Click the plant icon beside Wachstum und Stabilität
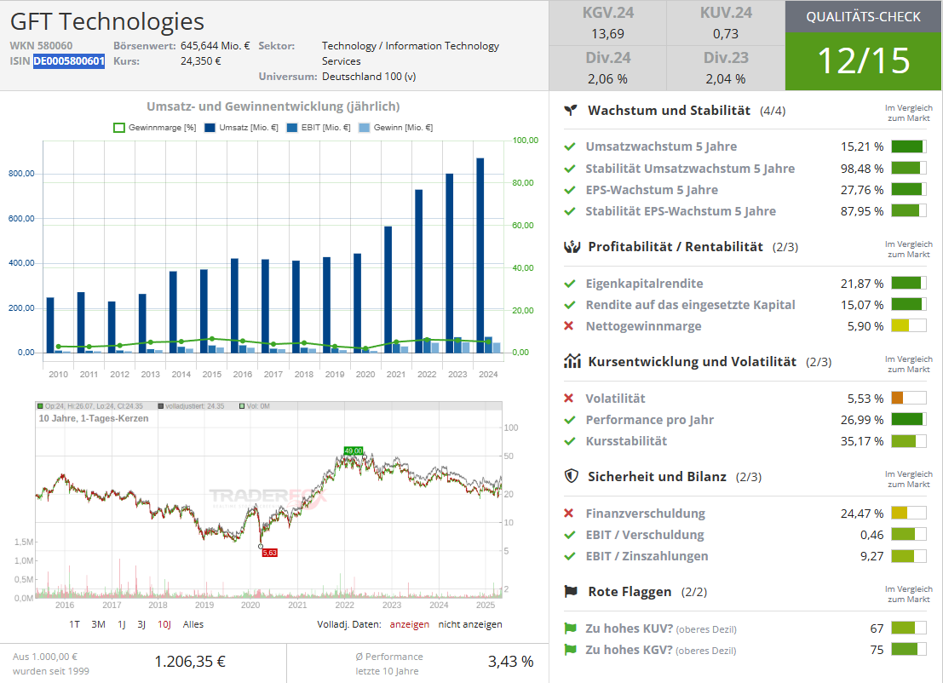The height and width of the screenshot is (683, 943). [x=571, y=110]
